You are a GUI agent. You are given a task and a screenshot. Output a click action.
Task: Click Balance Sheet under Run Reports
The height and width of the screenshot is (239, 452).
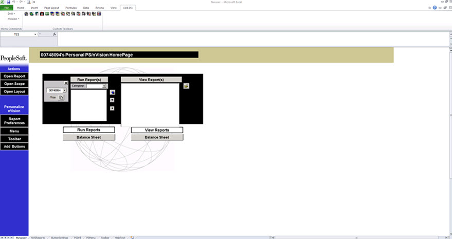(89, 137)
